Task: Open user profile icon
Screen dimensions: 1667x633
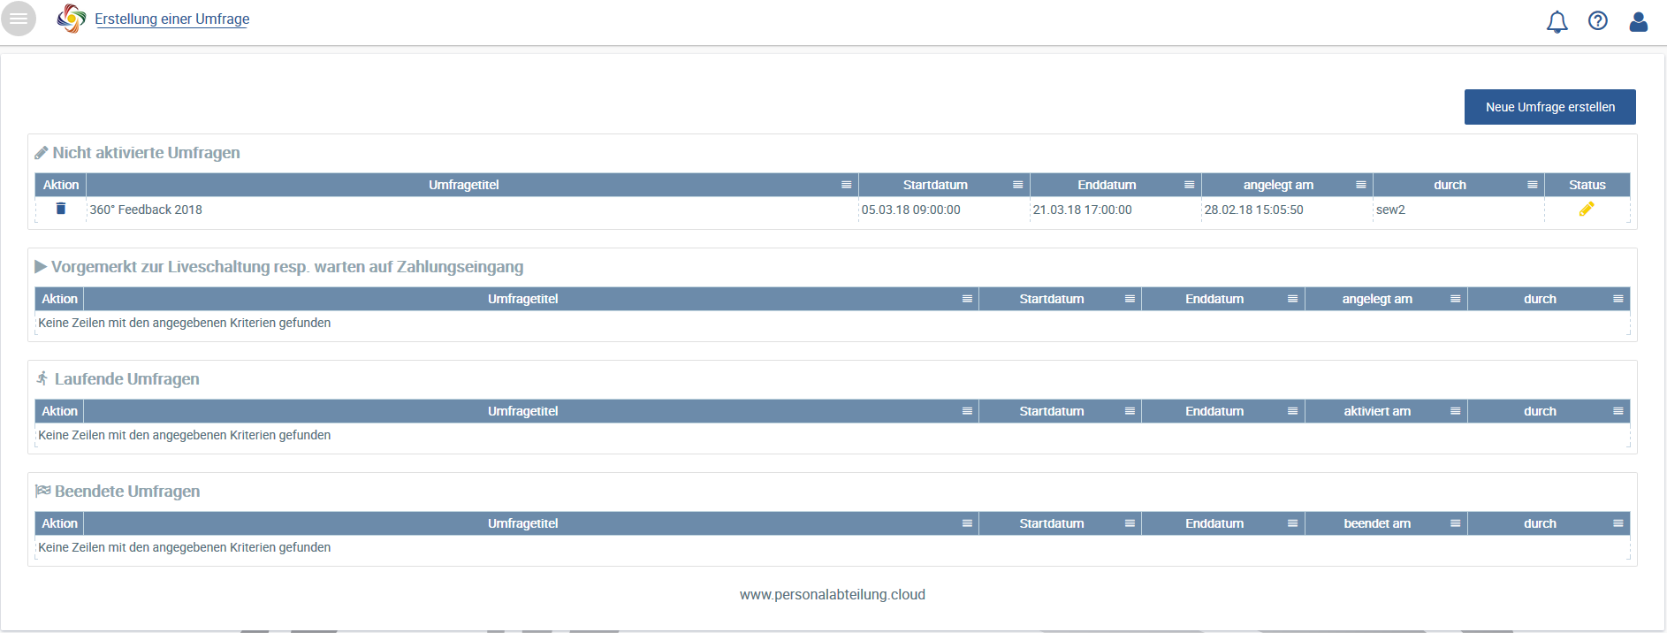Action: [1639, 21]
